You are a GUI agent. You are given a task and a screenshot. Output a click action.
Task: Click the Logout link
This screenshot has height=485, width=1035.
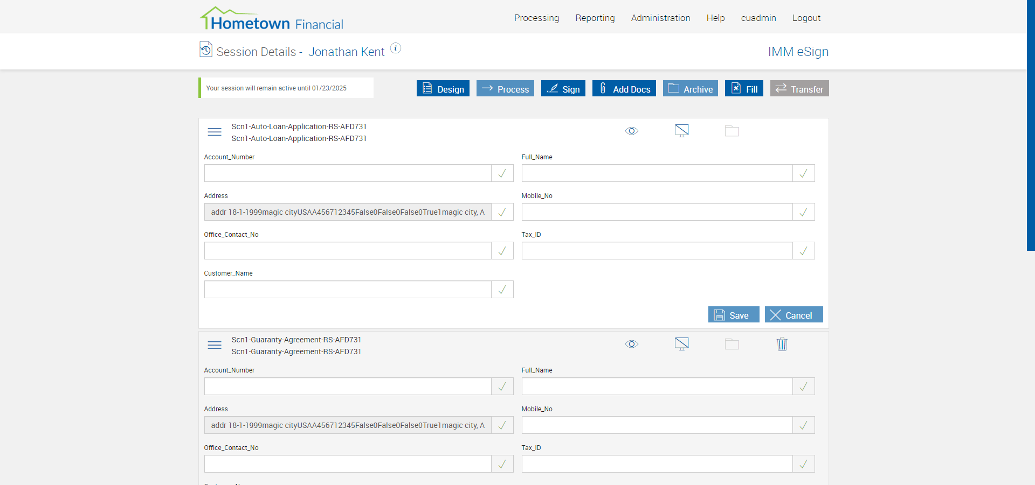point(806,18)
